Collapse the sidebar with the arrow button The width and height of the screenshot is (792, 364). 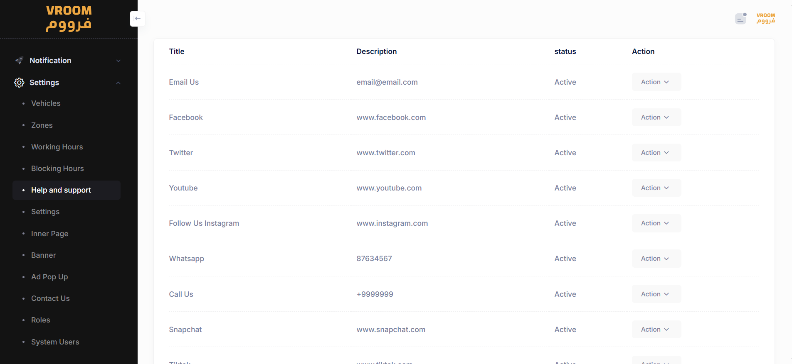(x=138, y=19)
